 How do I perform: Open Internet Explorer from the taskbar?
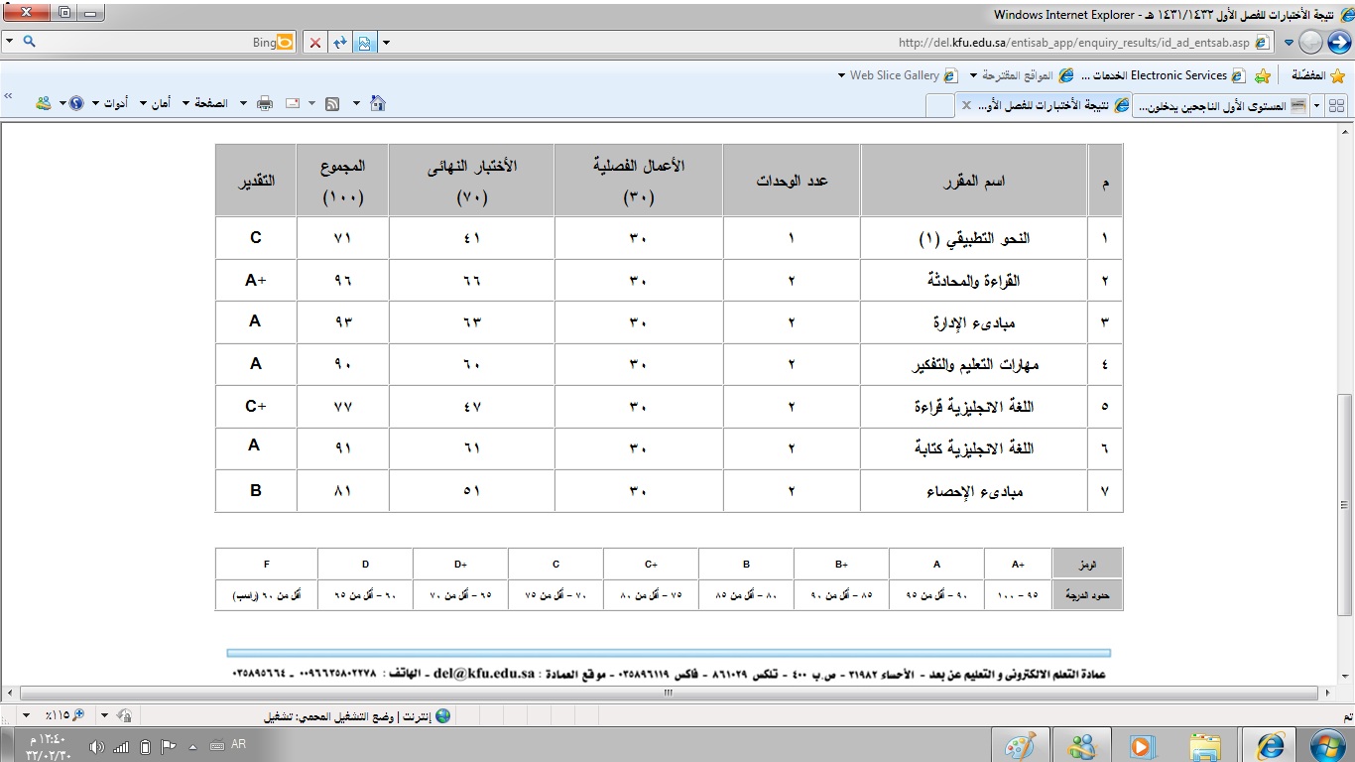1271,745
